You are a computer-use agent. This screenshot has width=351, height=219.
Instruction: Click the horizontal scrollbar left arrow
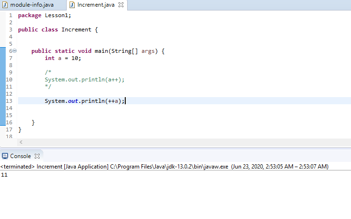coord(21,142)
